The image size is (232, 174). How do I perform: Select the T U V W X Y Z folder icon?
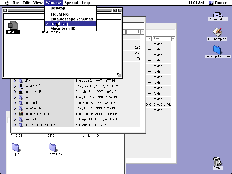tap(53, 147)
